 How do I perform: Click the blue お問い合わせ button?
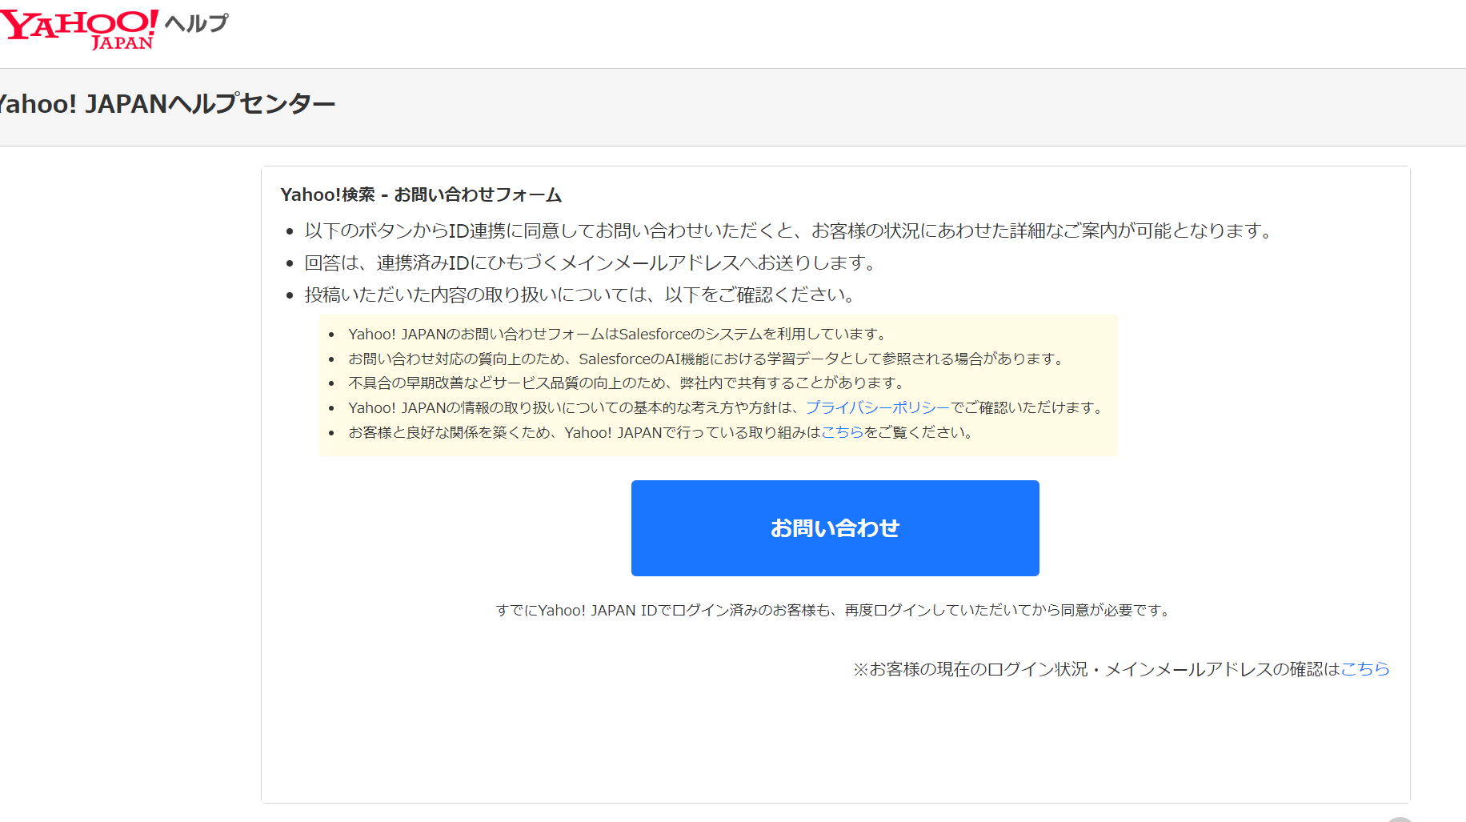click(835, 528)
